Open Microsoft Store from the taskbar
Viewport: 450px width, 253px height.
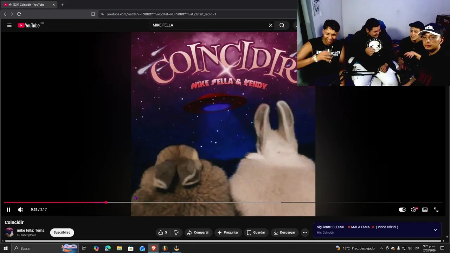click(x=130, y=248)
